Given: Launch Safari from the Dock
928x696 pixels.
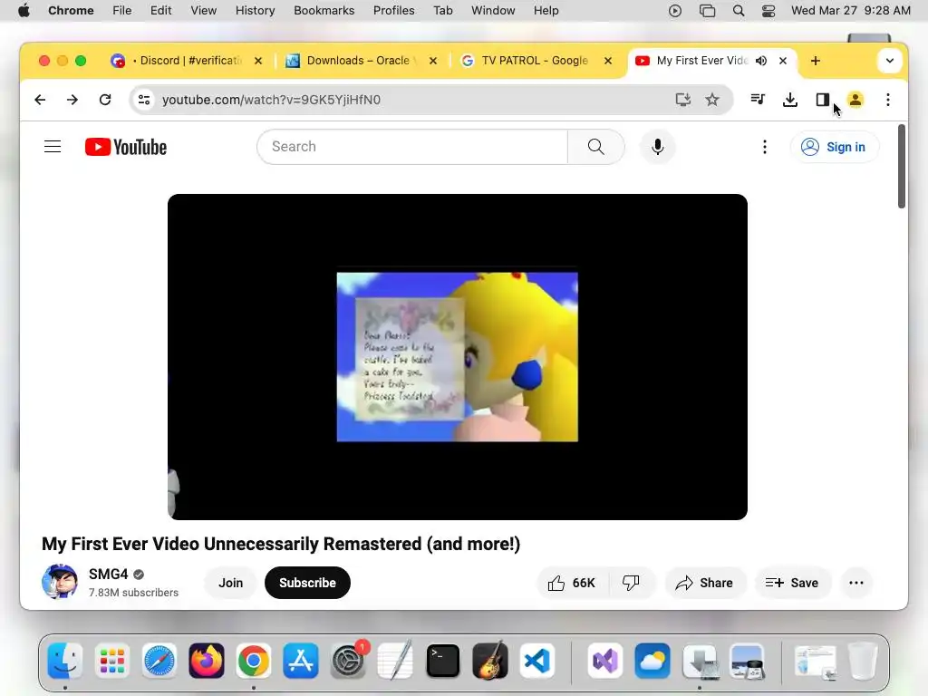Looking at the screenshot, I should point(159,661).
